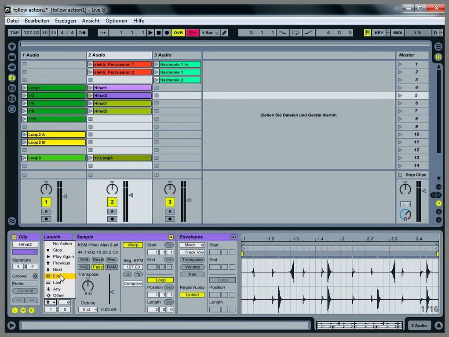Viewport: 449px width, 337px height.
Task: Open the Groove Pool wave icon
Action: click(12, 221)
